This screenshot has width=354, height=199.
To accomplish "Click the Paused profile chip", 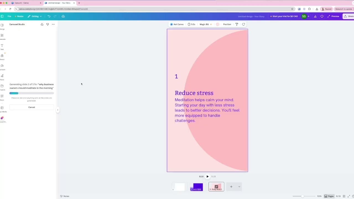I will [327, 9].
